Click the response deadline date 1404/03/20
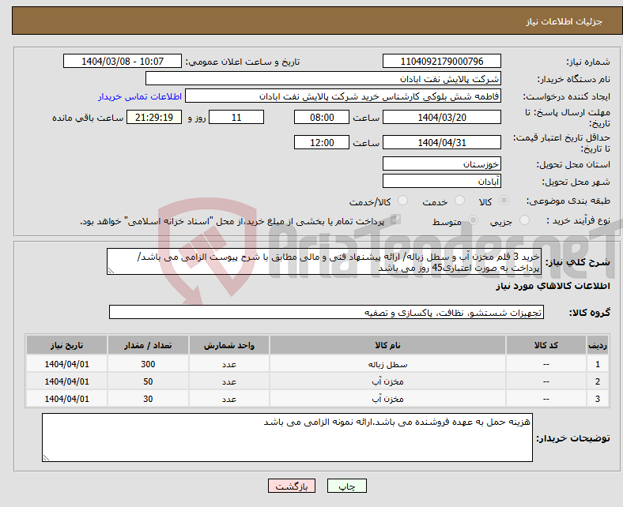 (442, 117)
